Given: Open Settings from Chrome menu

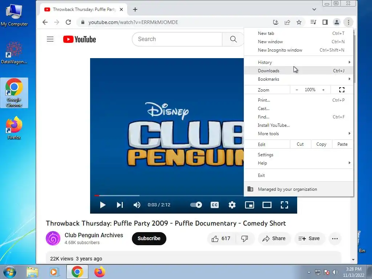Looking at the screenshot, I should tap(299, 155).
